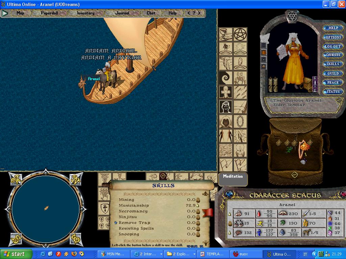This screenshot has height=259, width=346.
Task: Expand the title scroll corner on paperdoll
Action: pos(339,100)
